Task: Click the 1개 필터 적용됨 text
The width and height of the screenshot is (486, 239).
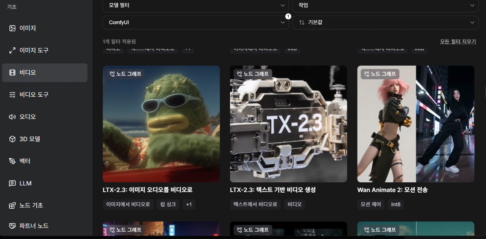Action: pyautogui.click(x=119, y=41)
